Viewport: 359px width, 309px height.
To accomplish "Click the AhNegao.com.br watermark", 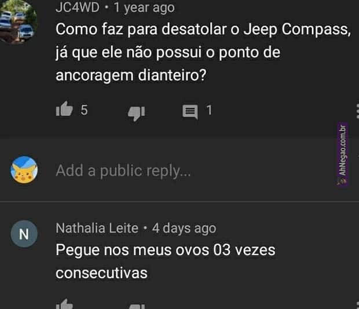I will [343, 154].
